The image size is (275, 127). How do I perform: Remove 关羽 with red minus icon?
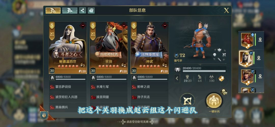coord(124,26)
